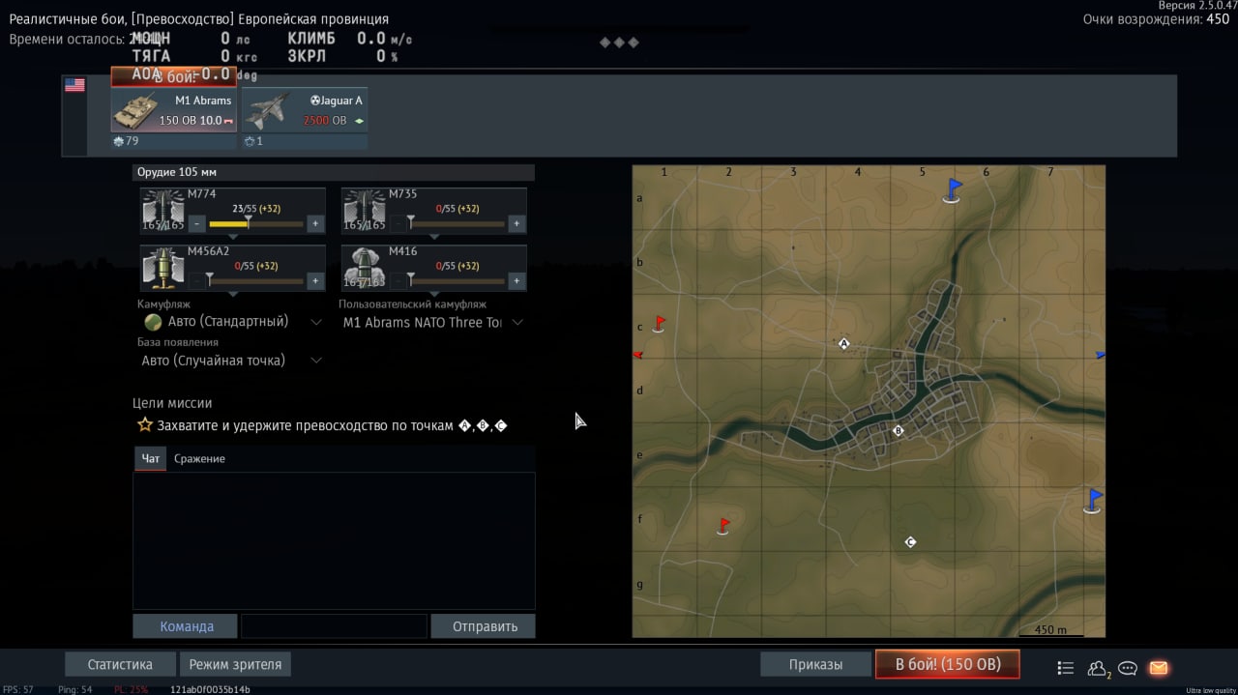The height and width of the screenshot is (695, 1238).
Task: Select the blue spawn flag in grid row f
Action: tap(1093, 500)
